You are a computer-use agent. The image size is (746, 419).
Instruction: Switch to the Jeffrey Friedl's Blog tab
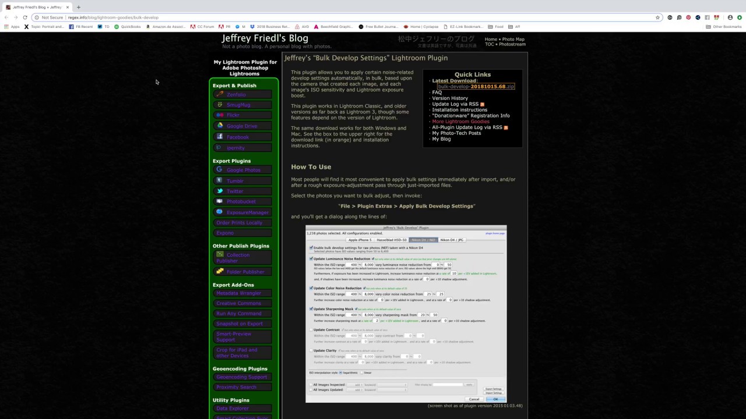(x=36, y=7)
